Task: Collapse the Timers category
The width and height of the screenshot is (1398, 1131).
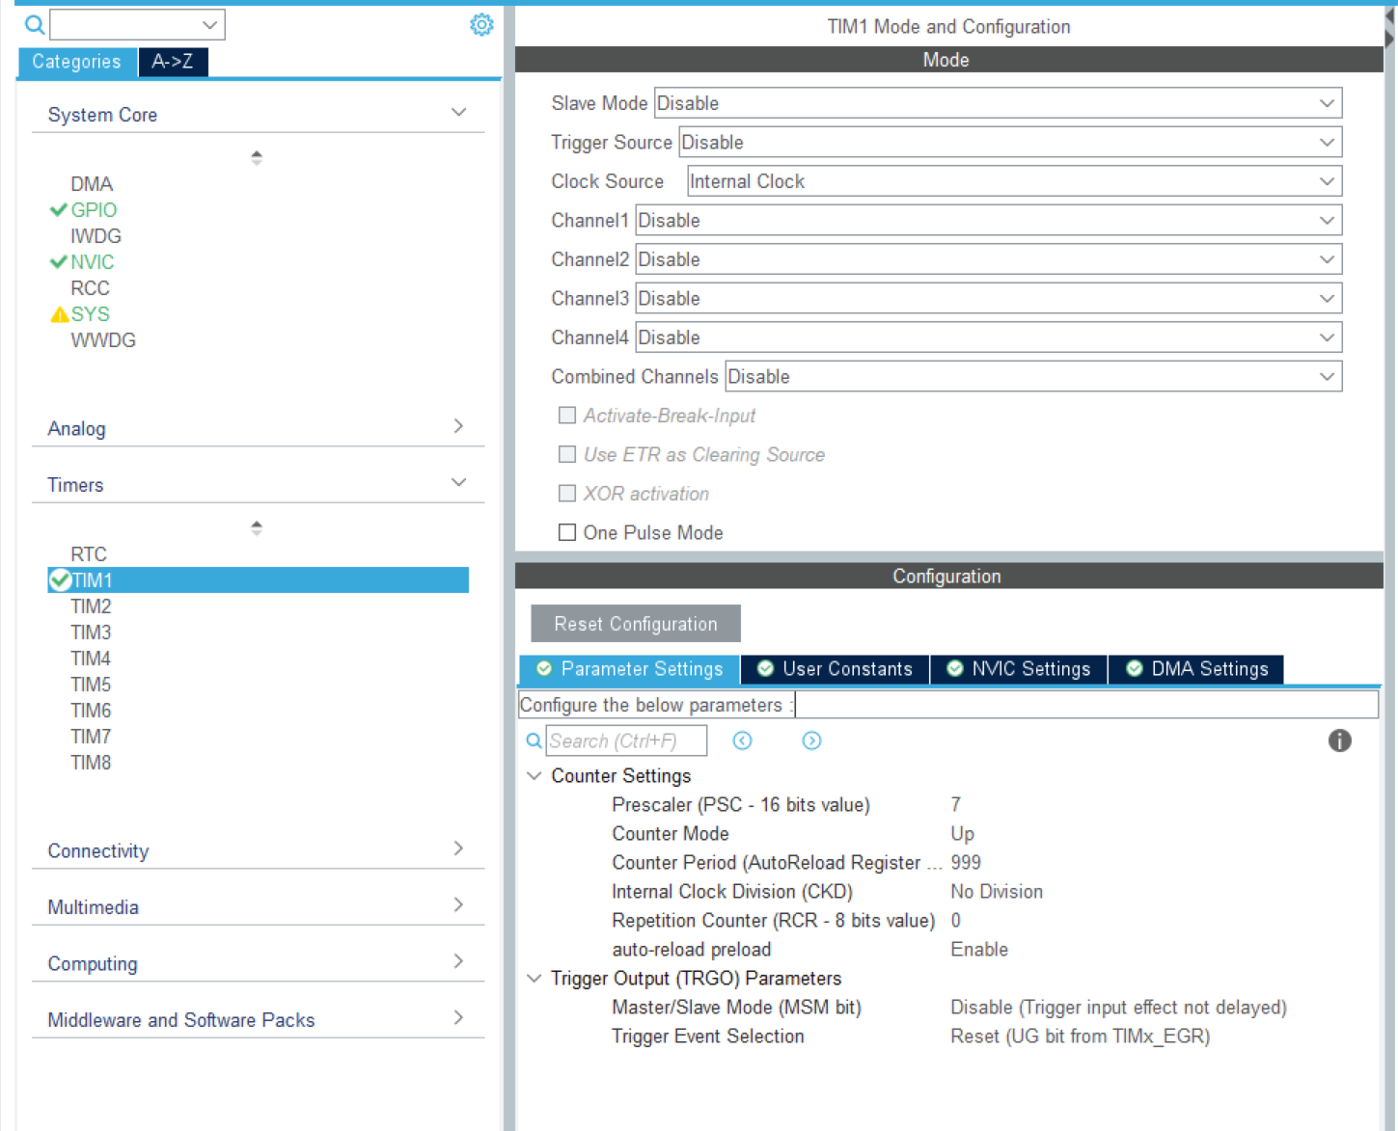Action: pos(459,482)
